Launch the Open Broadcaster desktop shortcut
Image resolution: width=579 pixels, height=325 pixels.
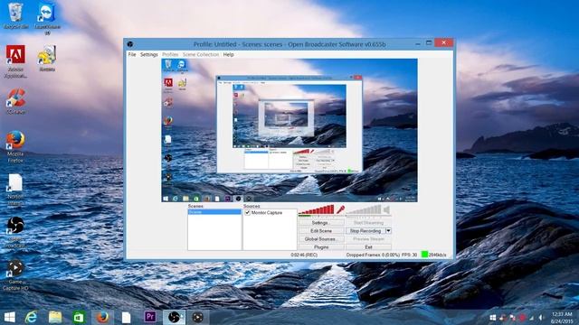tap(15, 232)
